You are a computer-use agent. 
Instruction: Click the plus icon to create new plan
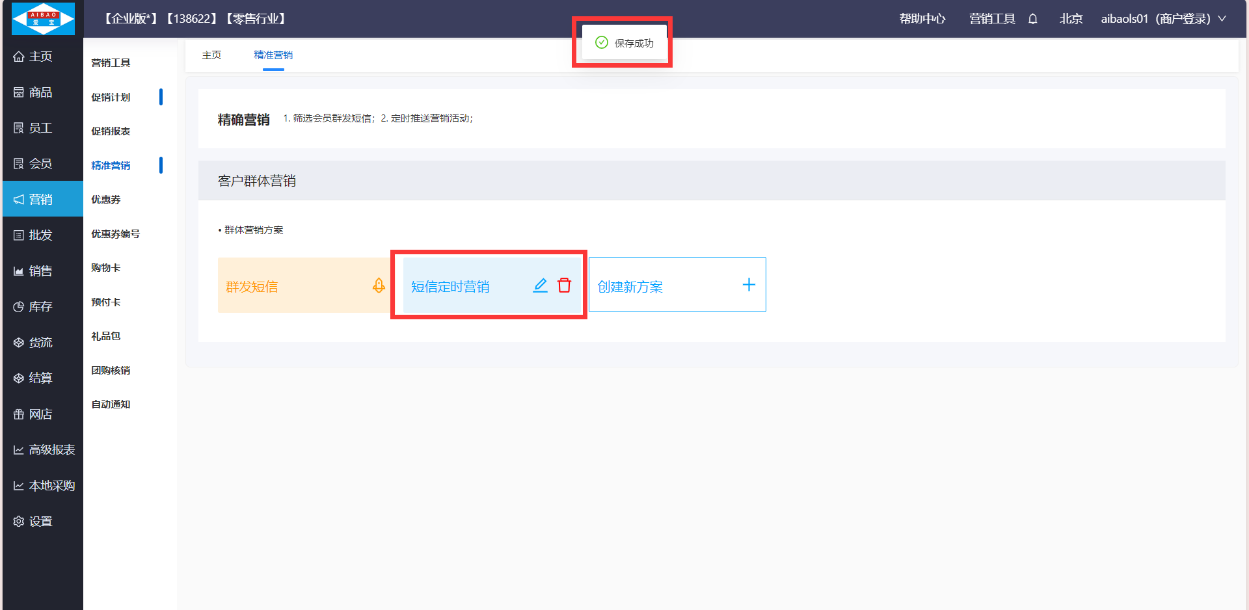749,285
